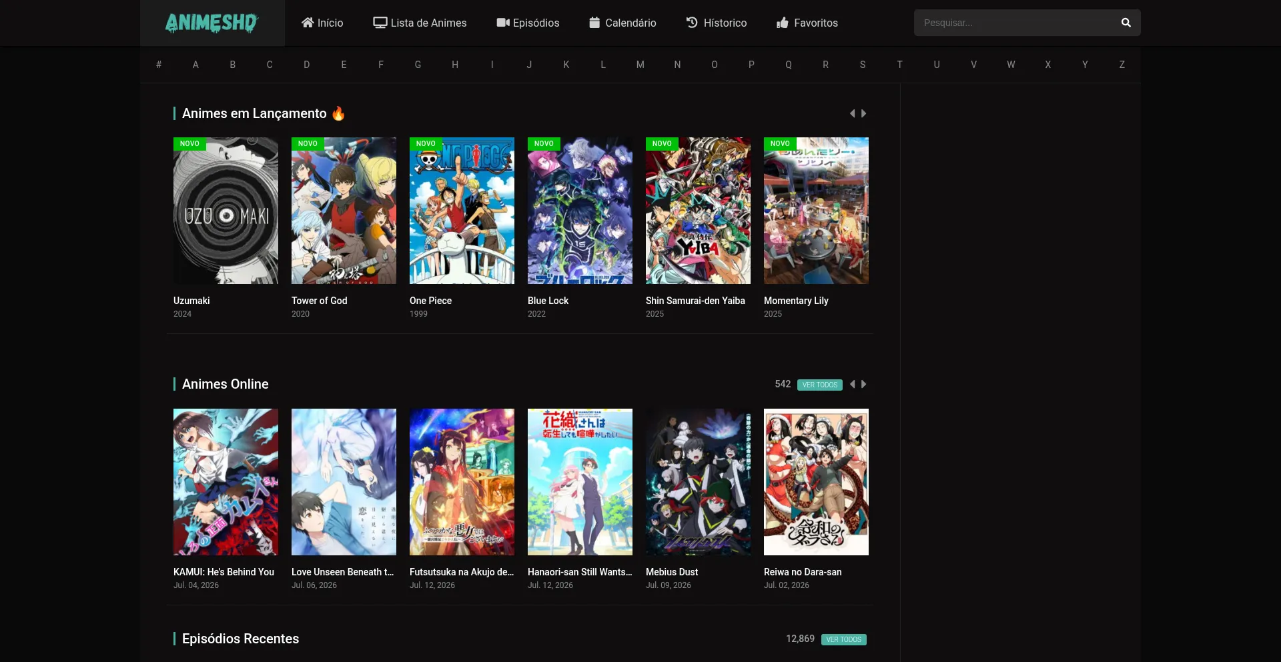Filter animes by # symbol

click(x=159, y=65)
